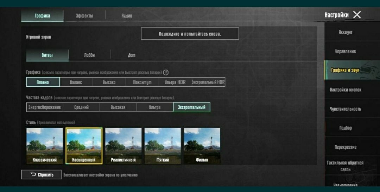Choose Ультра HDR graphics quality
Screen dimensions: 380x192
[175, 82]
